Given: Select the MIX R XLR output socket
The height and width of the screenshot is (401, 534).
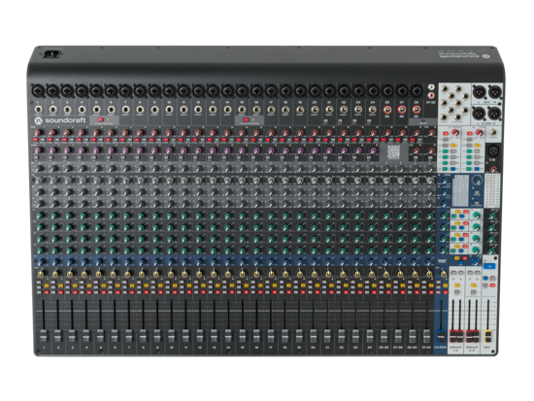Looking at the screenshot, I should 494,91.
